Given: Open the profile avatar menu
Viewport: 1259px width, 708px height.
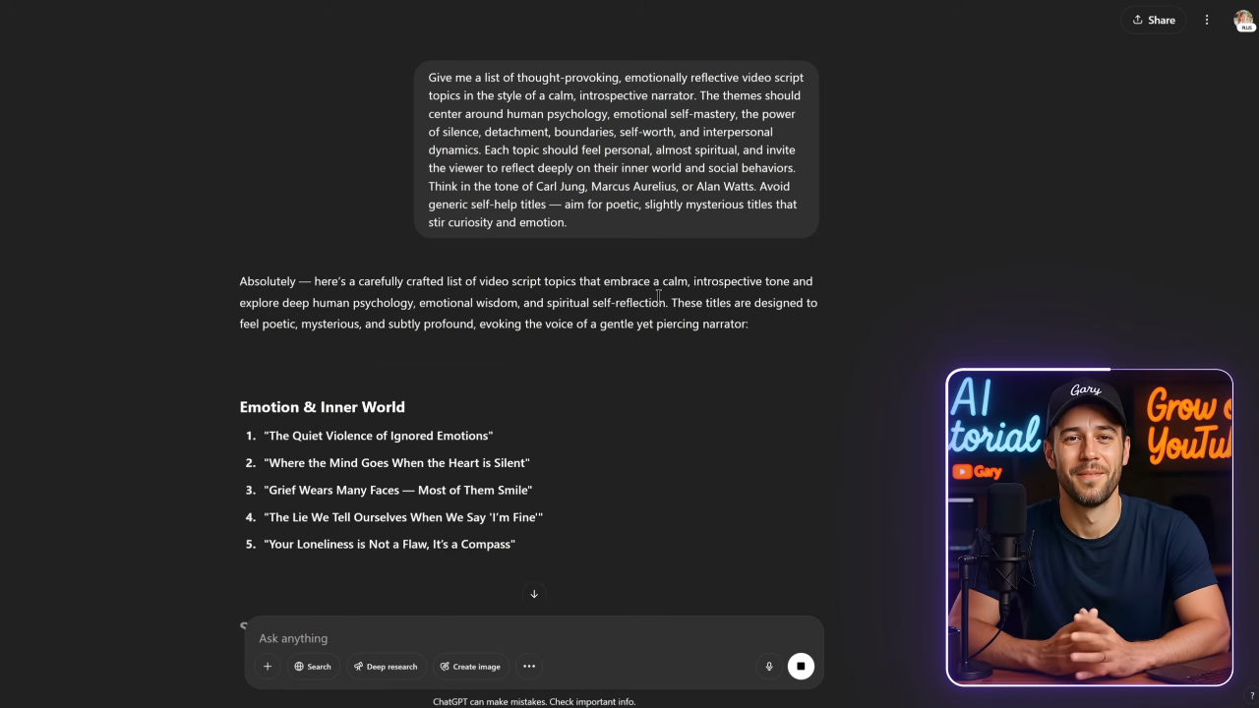Looking at the screenshot, I should tap(1243, 21).
